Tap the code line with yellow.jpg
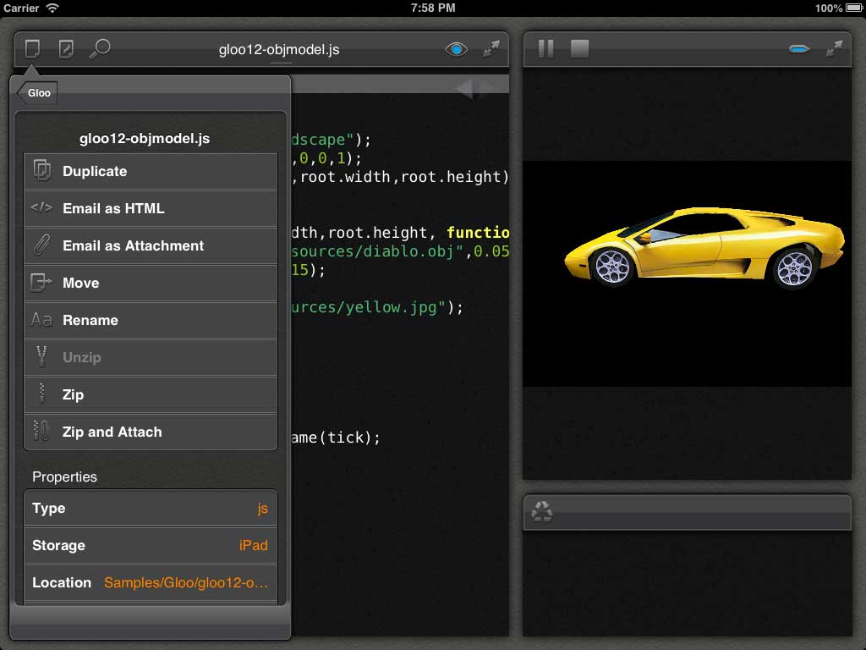 tap(378, 306)
